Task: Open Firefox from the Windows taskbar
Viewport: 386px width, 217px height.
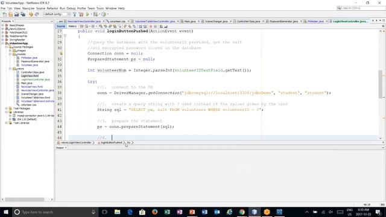Action: pos(154,212)
